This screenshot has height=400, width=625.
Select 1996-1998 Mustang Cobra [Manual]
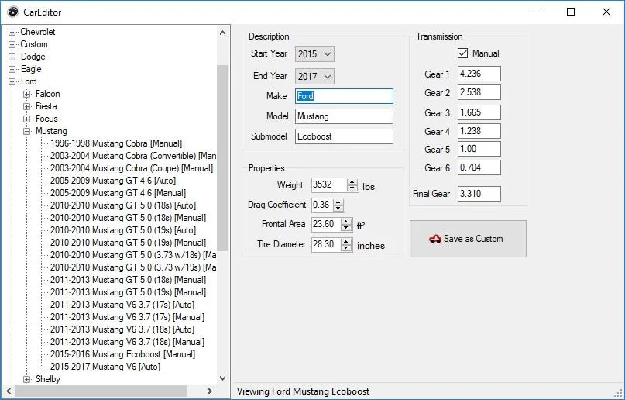(x=116, y=143)
